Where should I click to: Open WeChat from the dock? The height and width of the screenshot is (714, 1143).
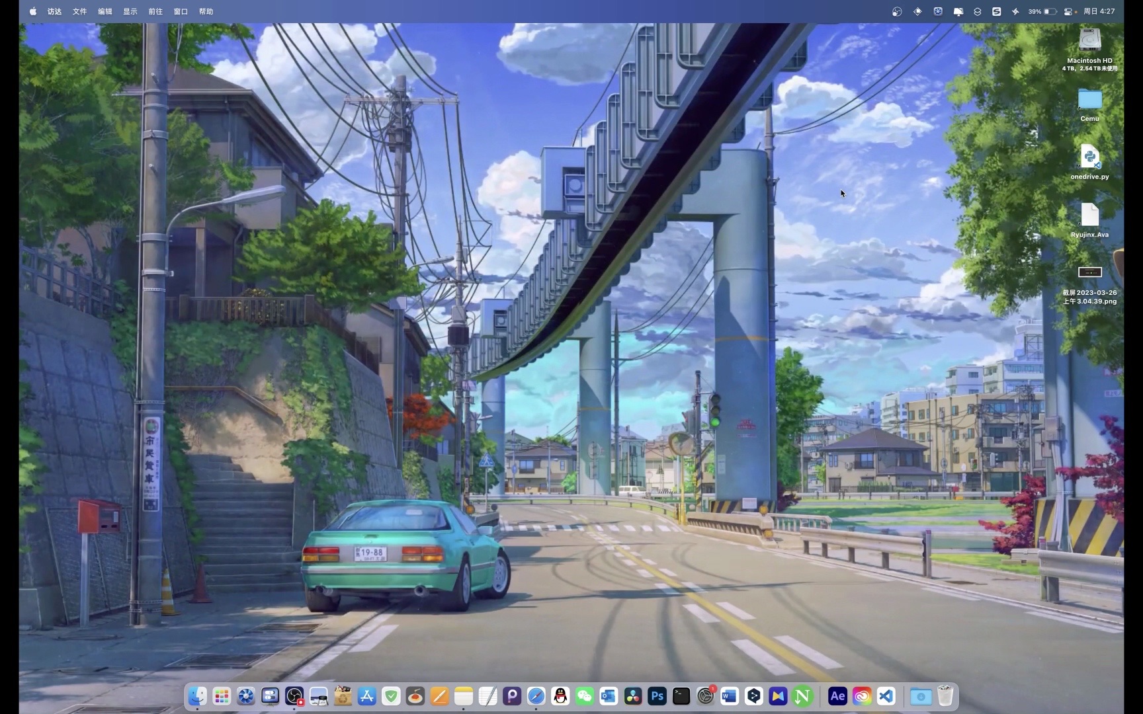[585, 696]
